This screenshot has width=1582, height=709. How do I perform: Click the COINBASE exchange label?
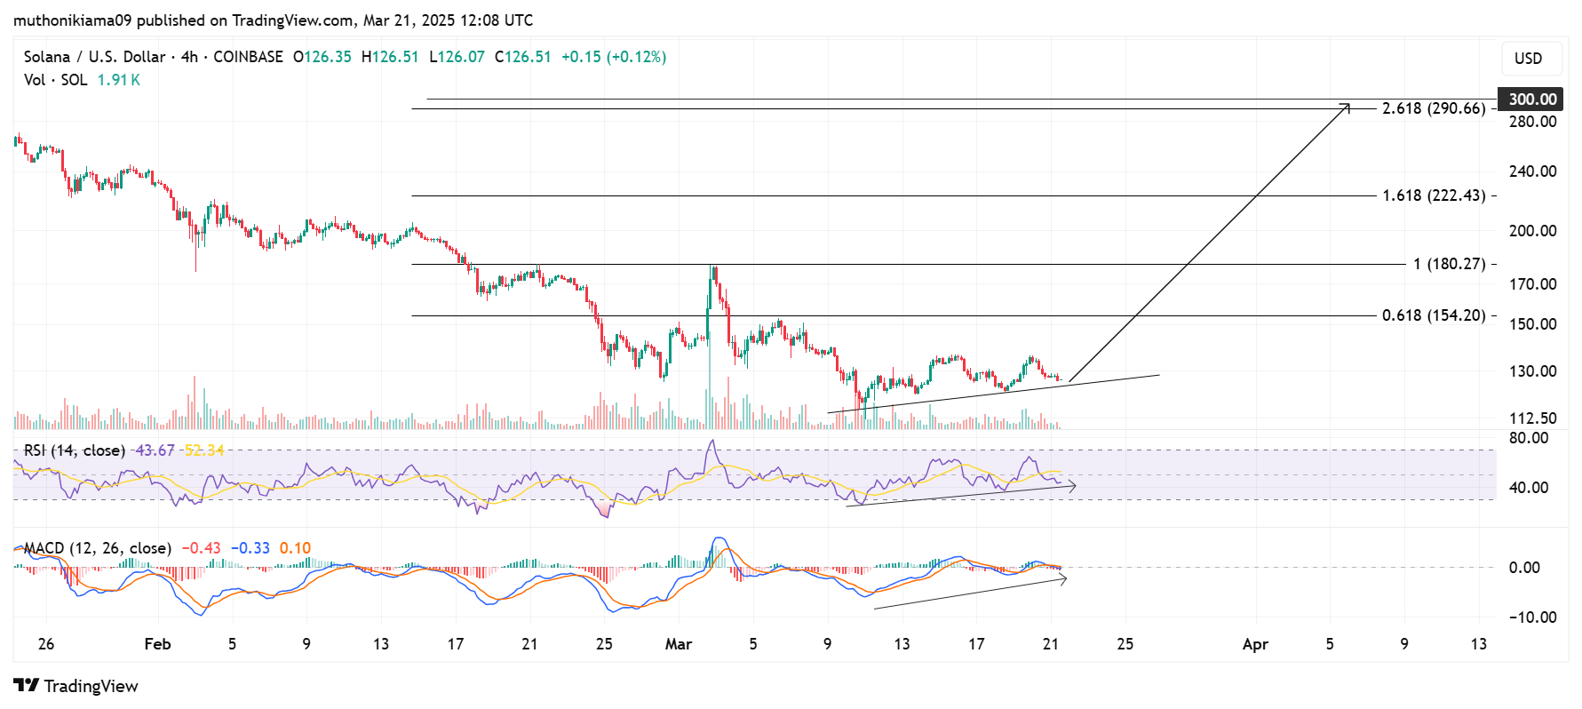pos(249,57)
